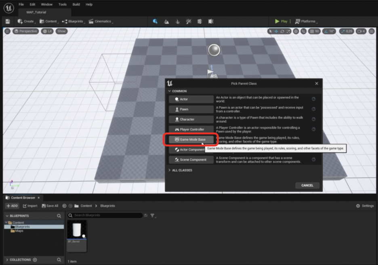The height and width of the screenshot is (265, 378).
Task: Switch to Mesh Paint mode icon
Action: tap(189, 21)
